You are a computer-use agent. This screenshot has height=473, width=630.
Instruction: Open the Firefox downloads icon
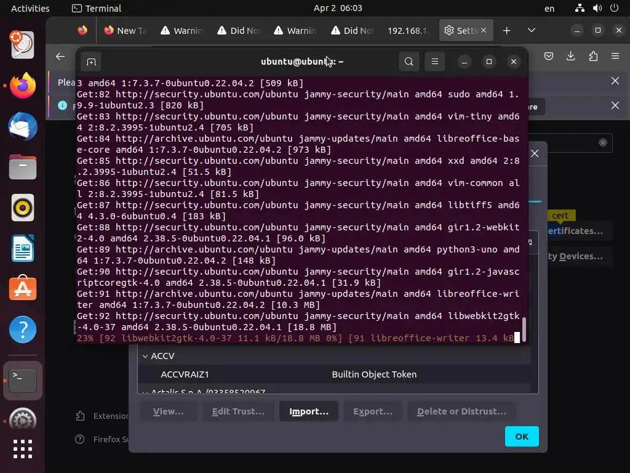coord(570,56)
